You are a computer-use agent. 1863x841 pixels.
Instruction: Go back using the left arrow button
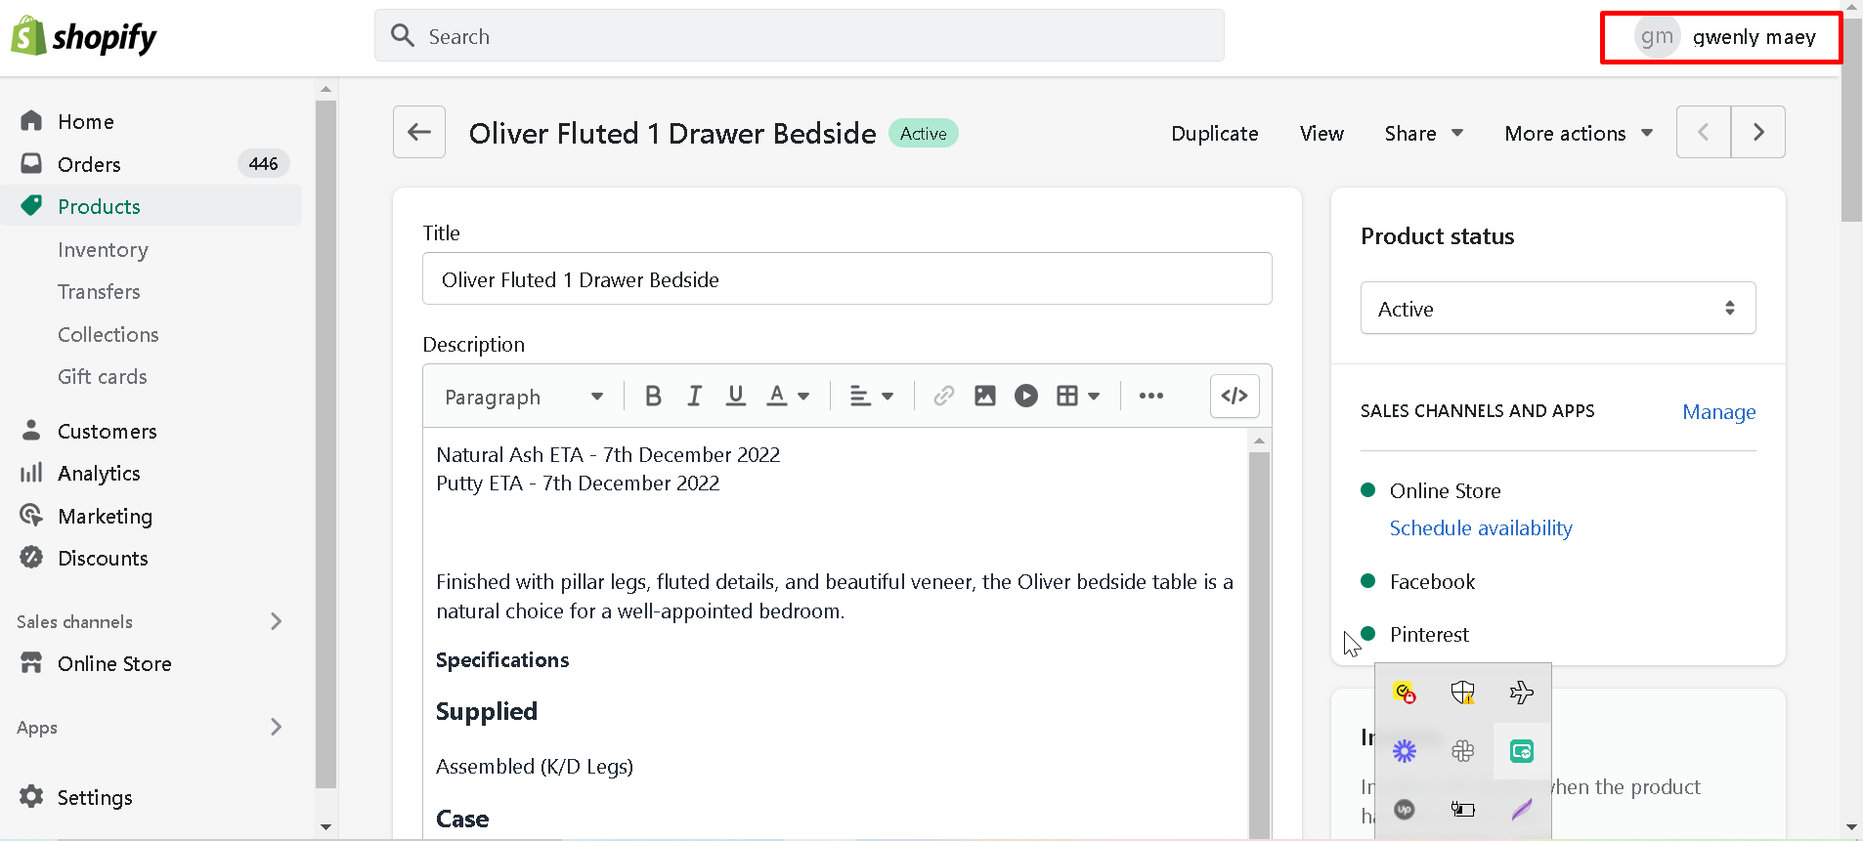(x=419, y=132)
